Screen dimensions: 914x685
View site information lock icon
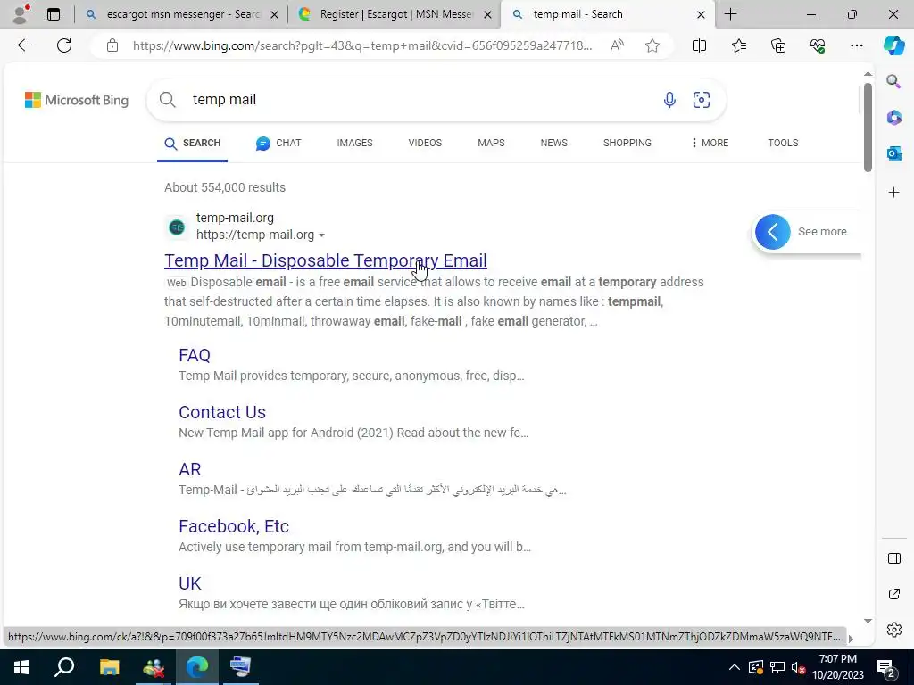pyautogui.click(x=112, y=45)
